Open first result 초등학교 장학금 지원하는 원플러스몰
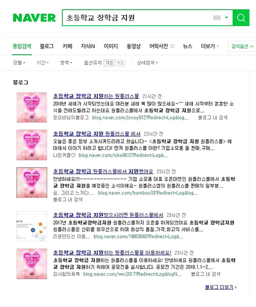256x307 pixels. pyautogui.click(x=96, y=96)
